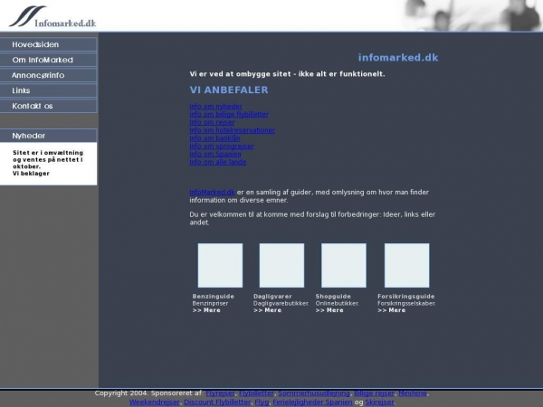Select the Forsikringsguide thumbnail image

406,265
